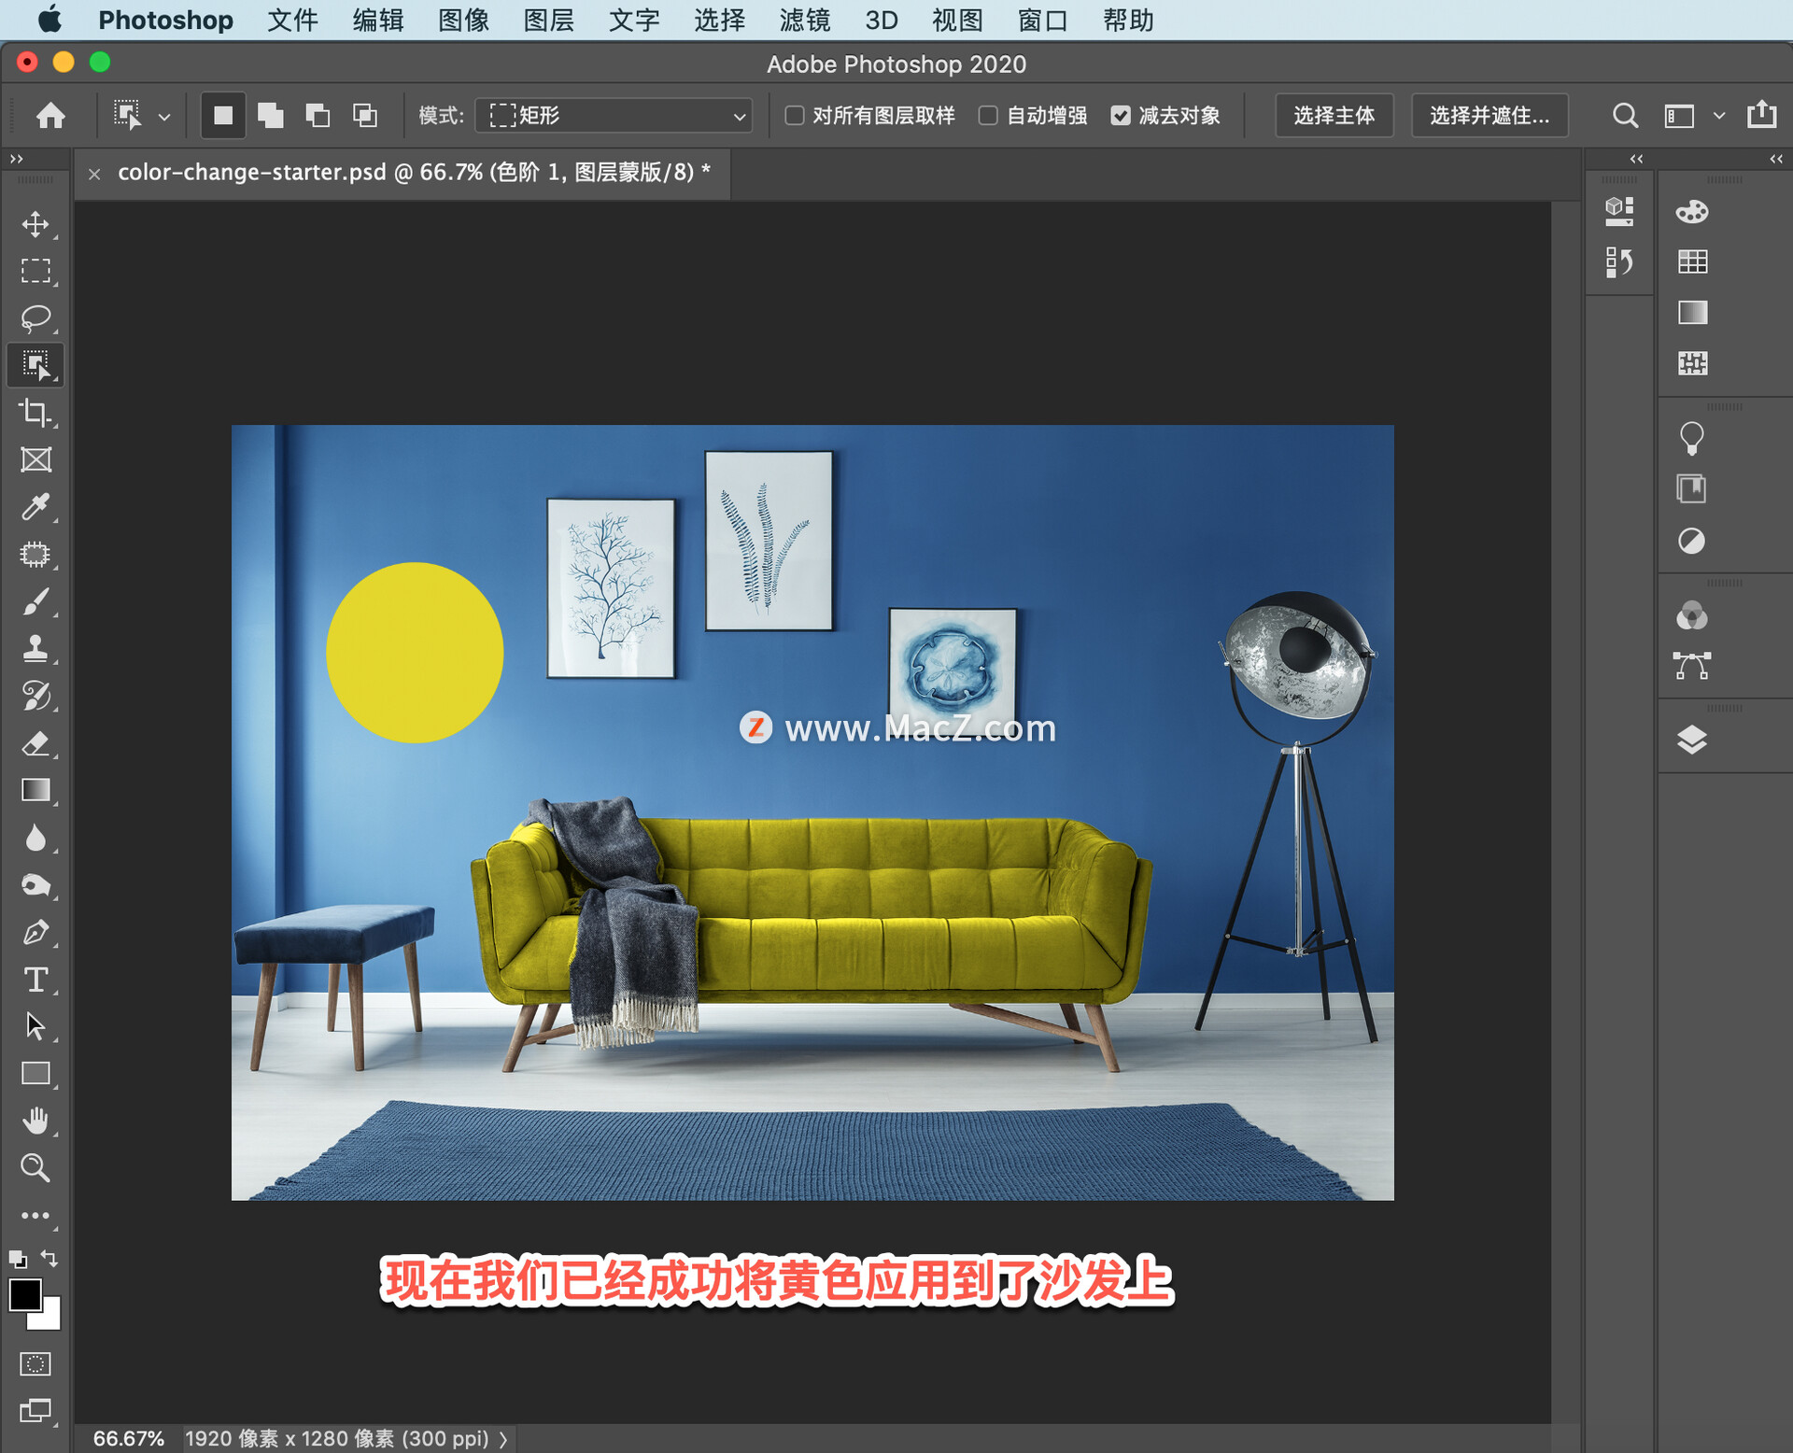Open status bar info arrow
Screen dimensions: 1793x1453
503,1439
